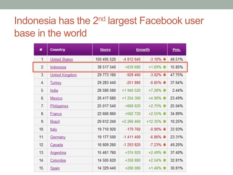Open the Italy country link
Screen dimensions: 233x175
tap(53, 129)
